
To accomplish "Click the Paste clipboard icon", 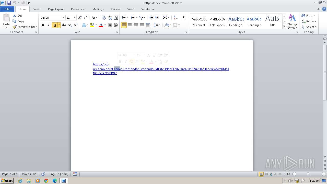I will point(6,18).
